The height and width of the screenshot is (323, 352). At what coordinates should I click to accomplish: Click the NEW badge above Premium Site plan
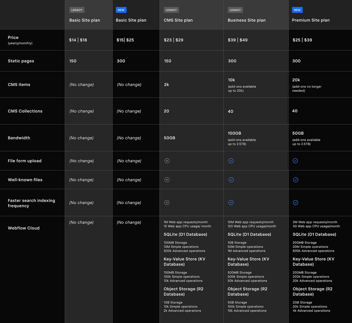pos(297,10)
